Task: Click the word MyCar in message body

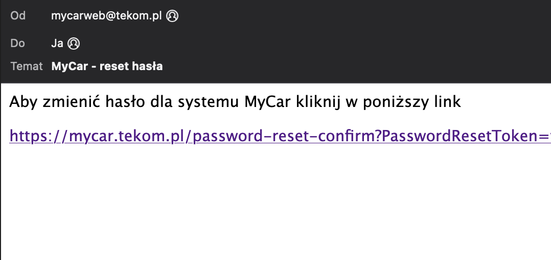Action: [267, 102]
